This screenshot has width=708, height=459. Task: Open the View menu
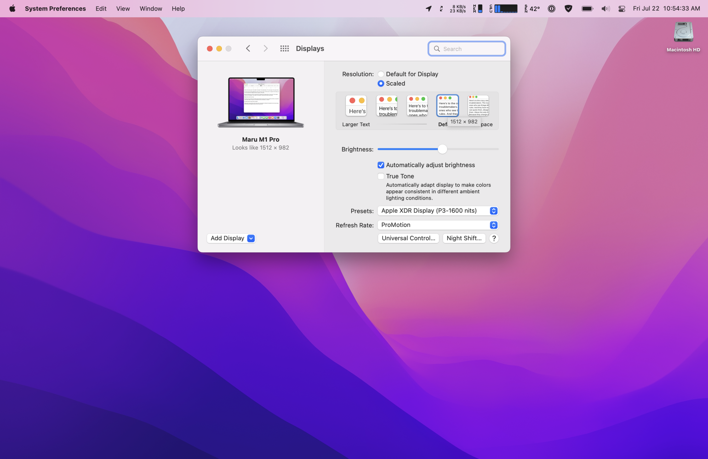coord(123,8)
